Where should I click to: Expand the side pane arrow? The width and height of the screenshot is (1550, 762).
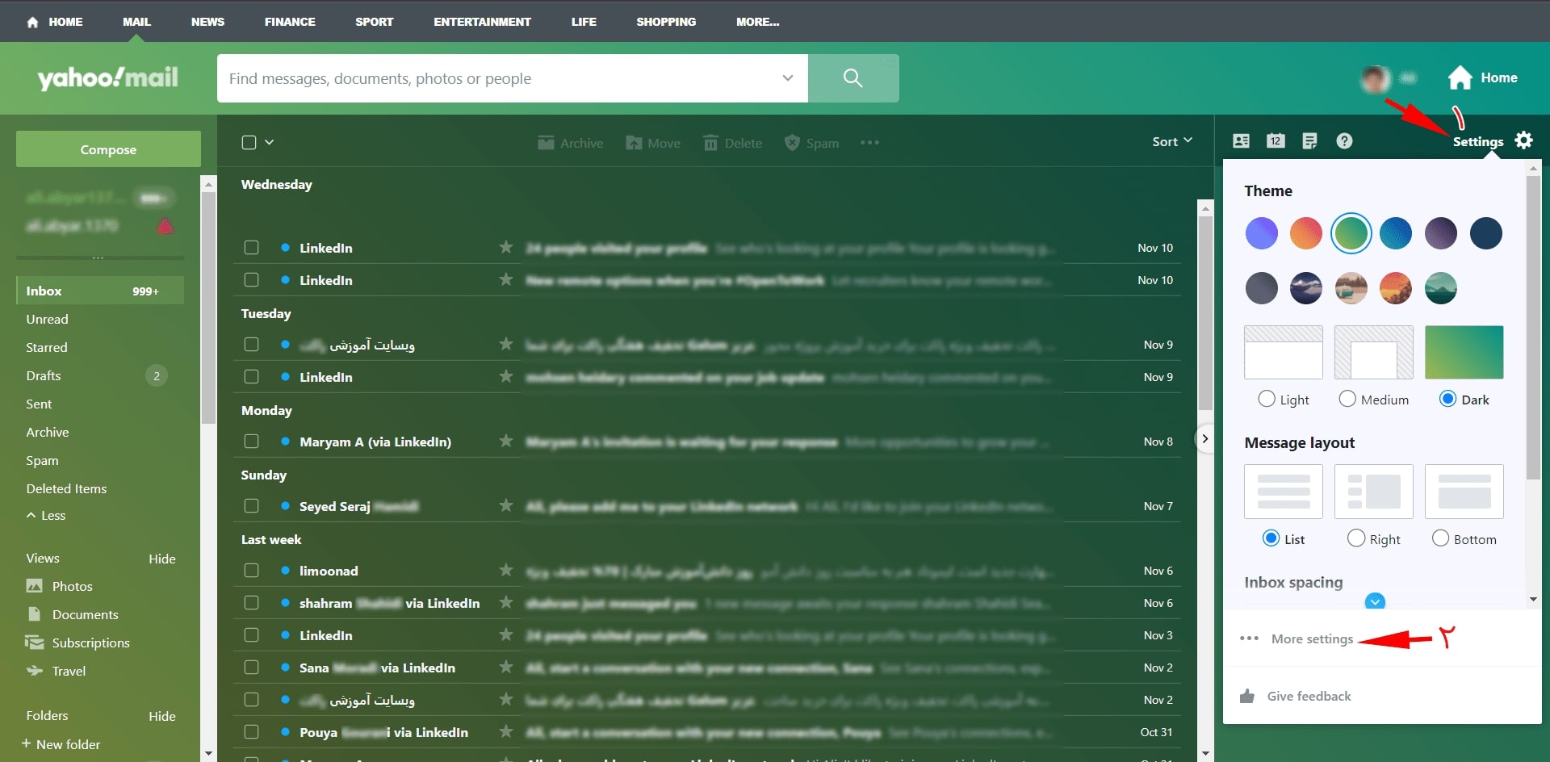[x=1204, y=439]
